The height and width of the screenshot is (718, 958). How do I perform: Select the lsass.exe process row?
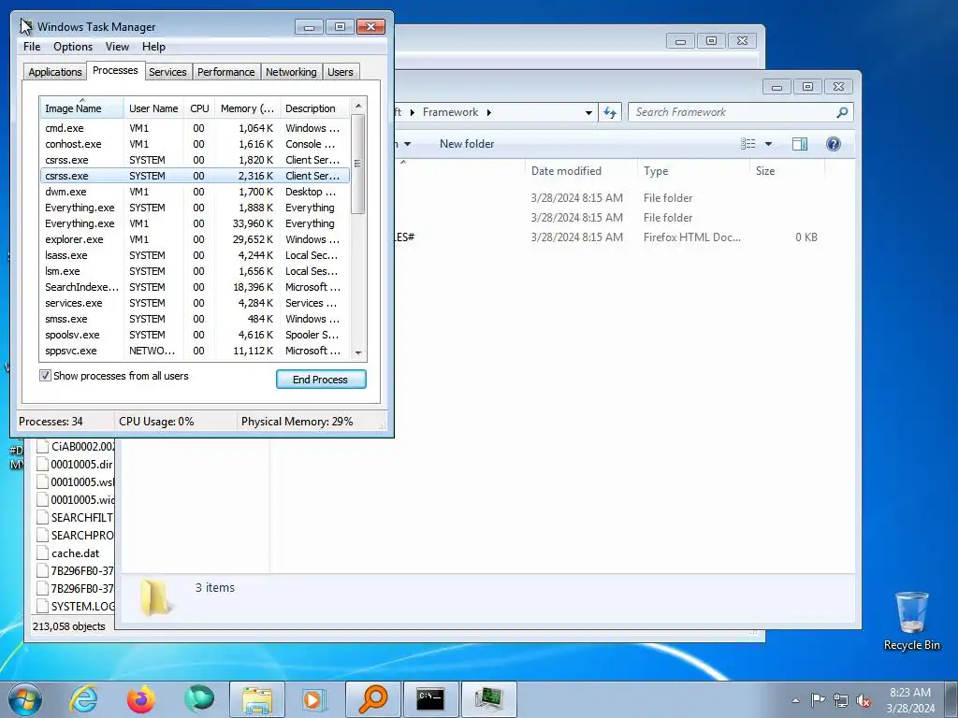195,255
